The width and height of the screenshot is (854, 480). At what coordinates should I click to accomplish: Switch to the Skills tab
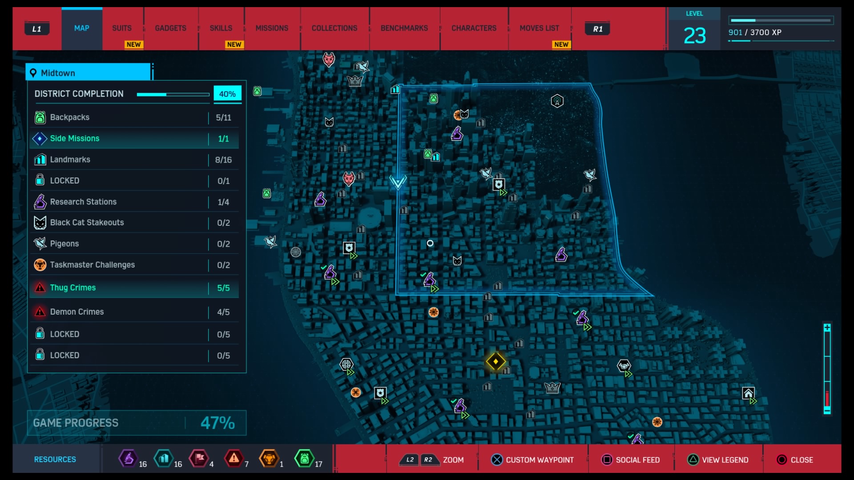coord(221,28)
